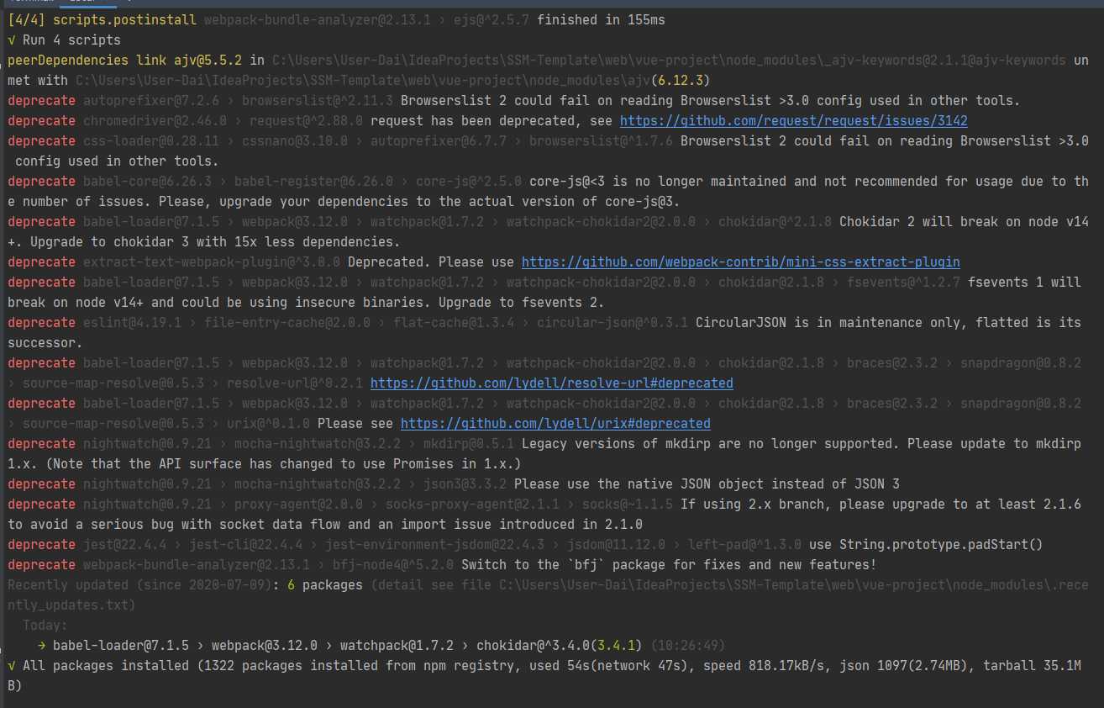Click 'chokidar@^3.4.0(3.4.1)' update entry
The image size is (1104, 708).
pyautogui.click(x=560, y=646)
